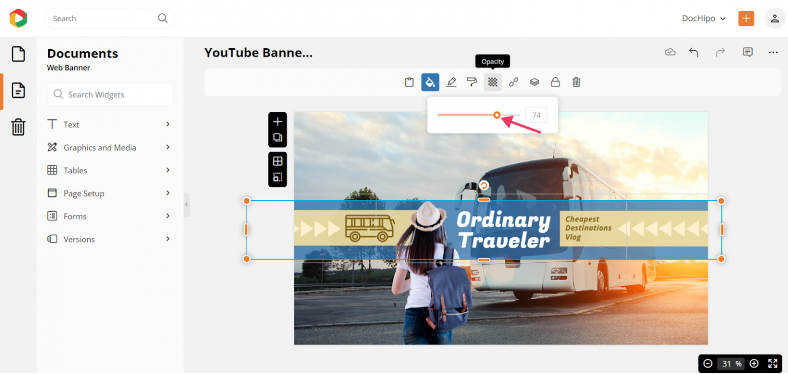The width and height of the screenshot is (788, 374).
Task: Click the orange create new button
Action: pyautogui.click(x=746, y=18)
